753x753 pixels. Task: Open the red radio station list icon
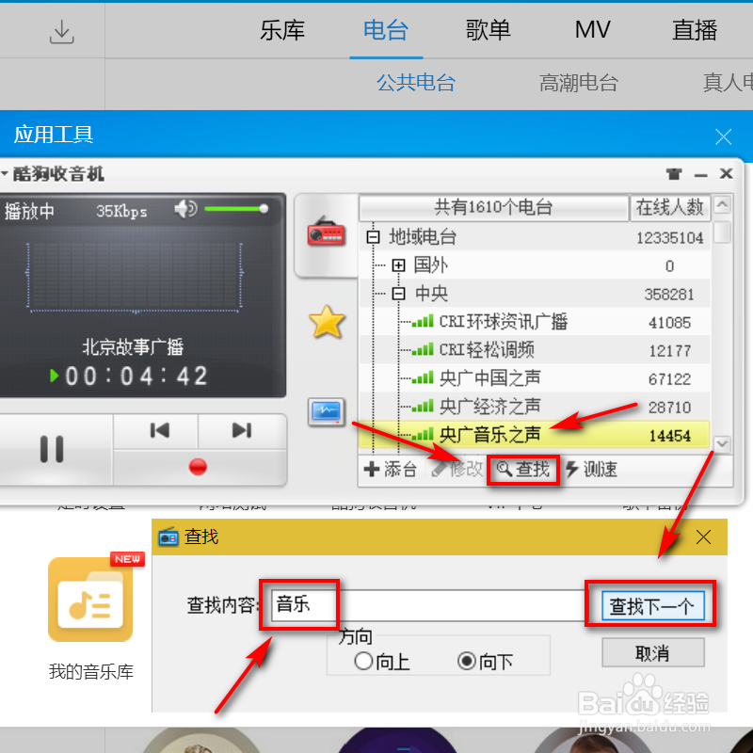(x=326, y=232)
